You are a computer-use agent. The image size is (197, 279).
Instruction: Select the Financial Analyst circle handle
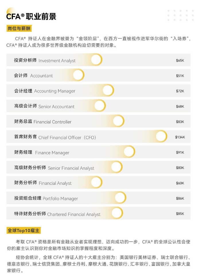(x=96, y=182)
